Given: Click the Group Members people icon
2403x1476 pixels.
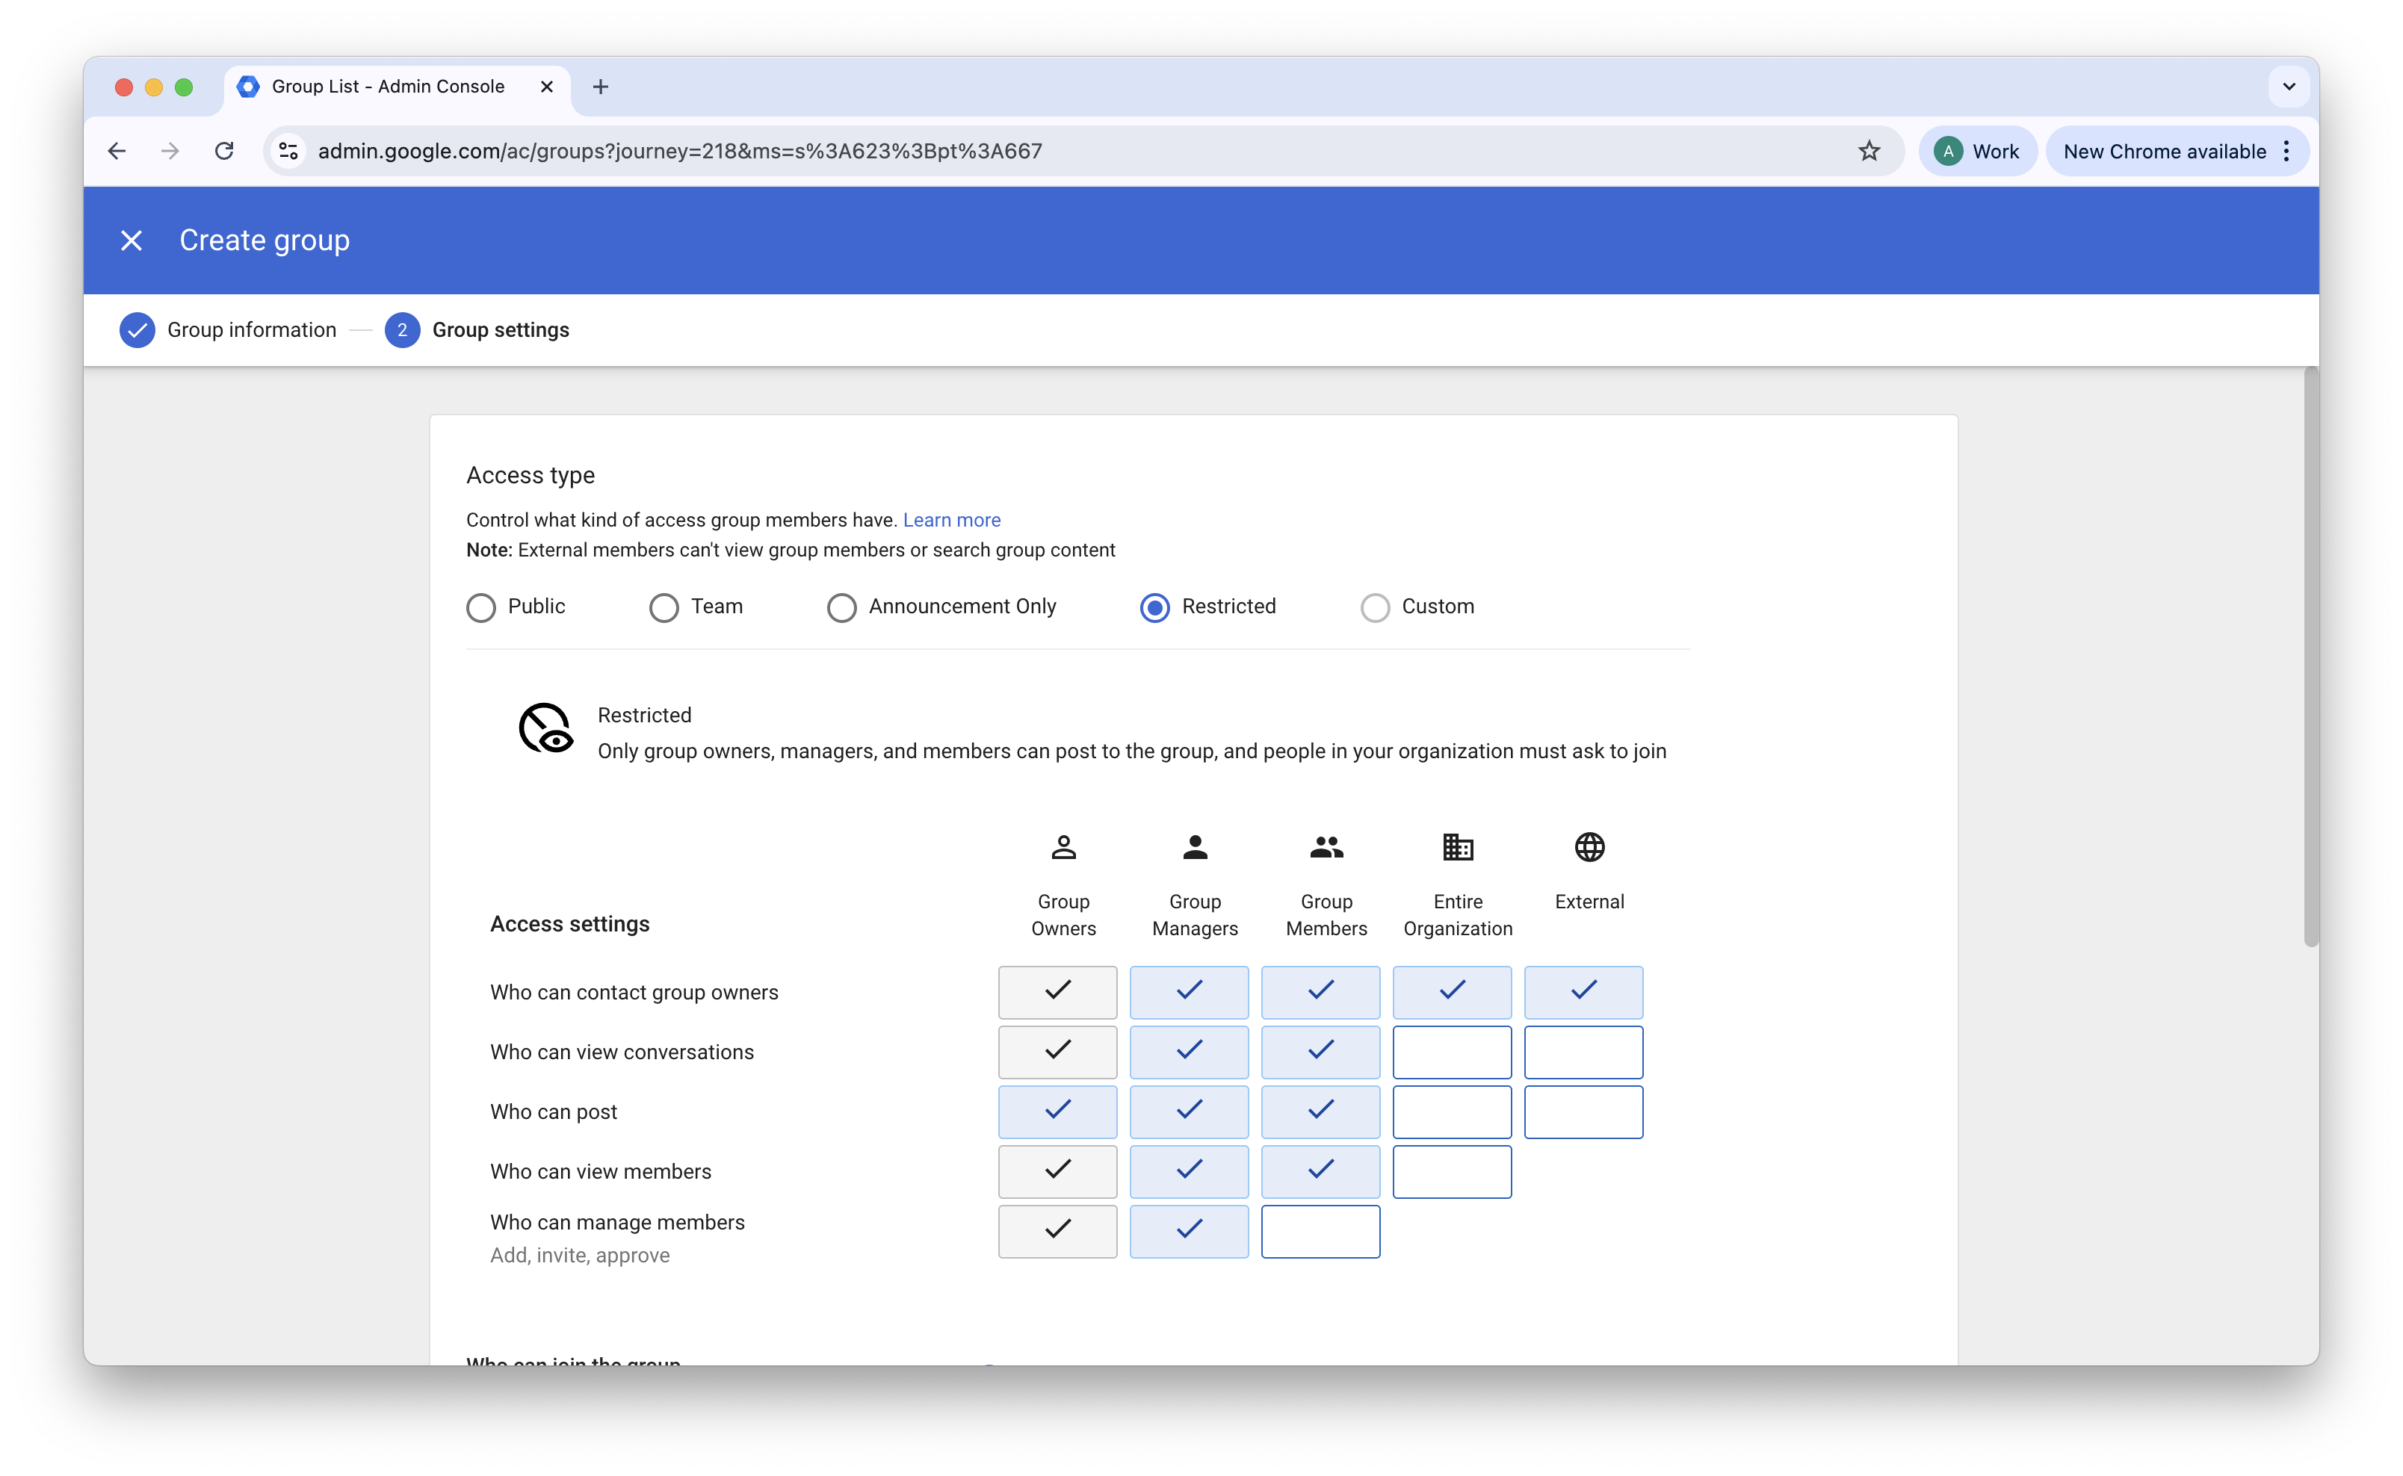Looking at the screenshot, I should point(1326,846).
